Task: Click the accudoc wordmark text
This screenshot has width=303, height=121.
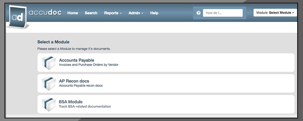Action: (45, 13)
